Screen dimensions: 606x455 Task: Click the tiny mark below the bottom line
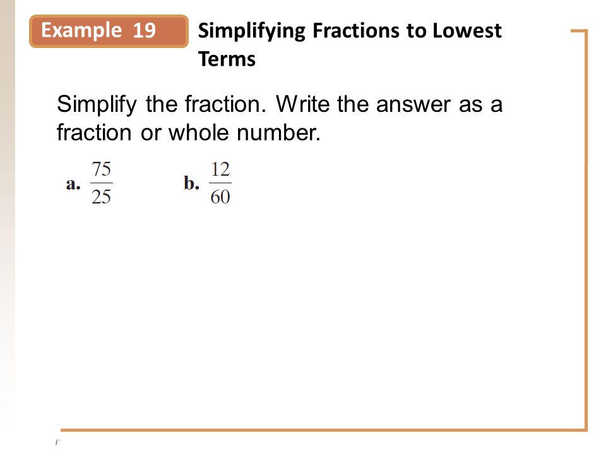tap(58, 442)
